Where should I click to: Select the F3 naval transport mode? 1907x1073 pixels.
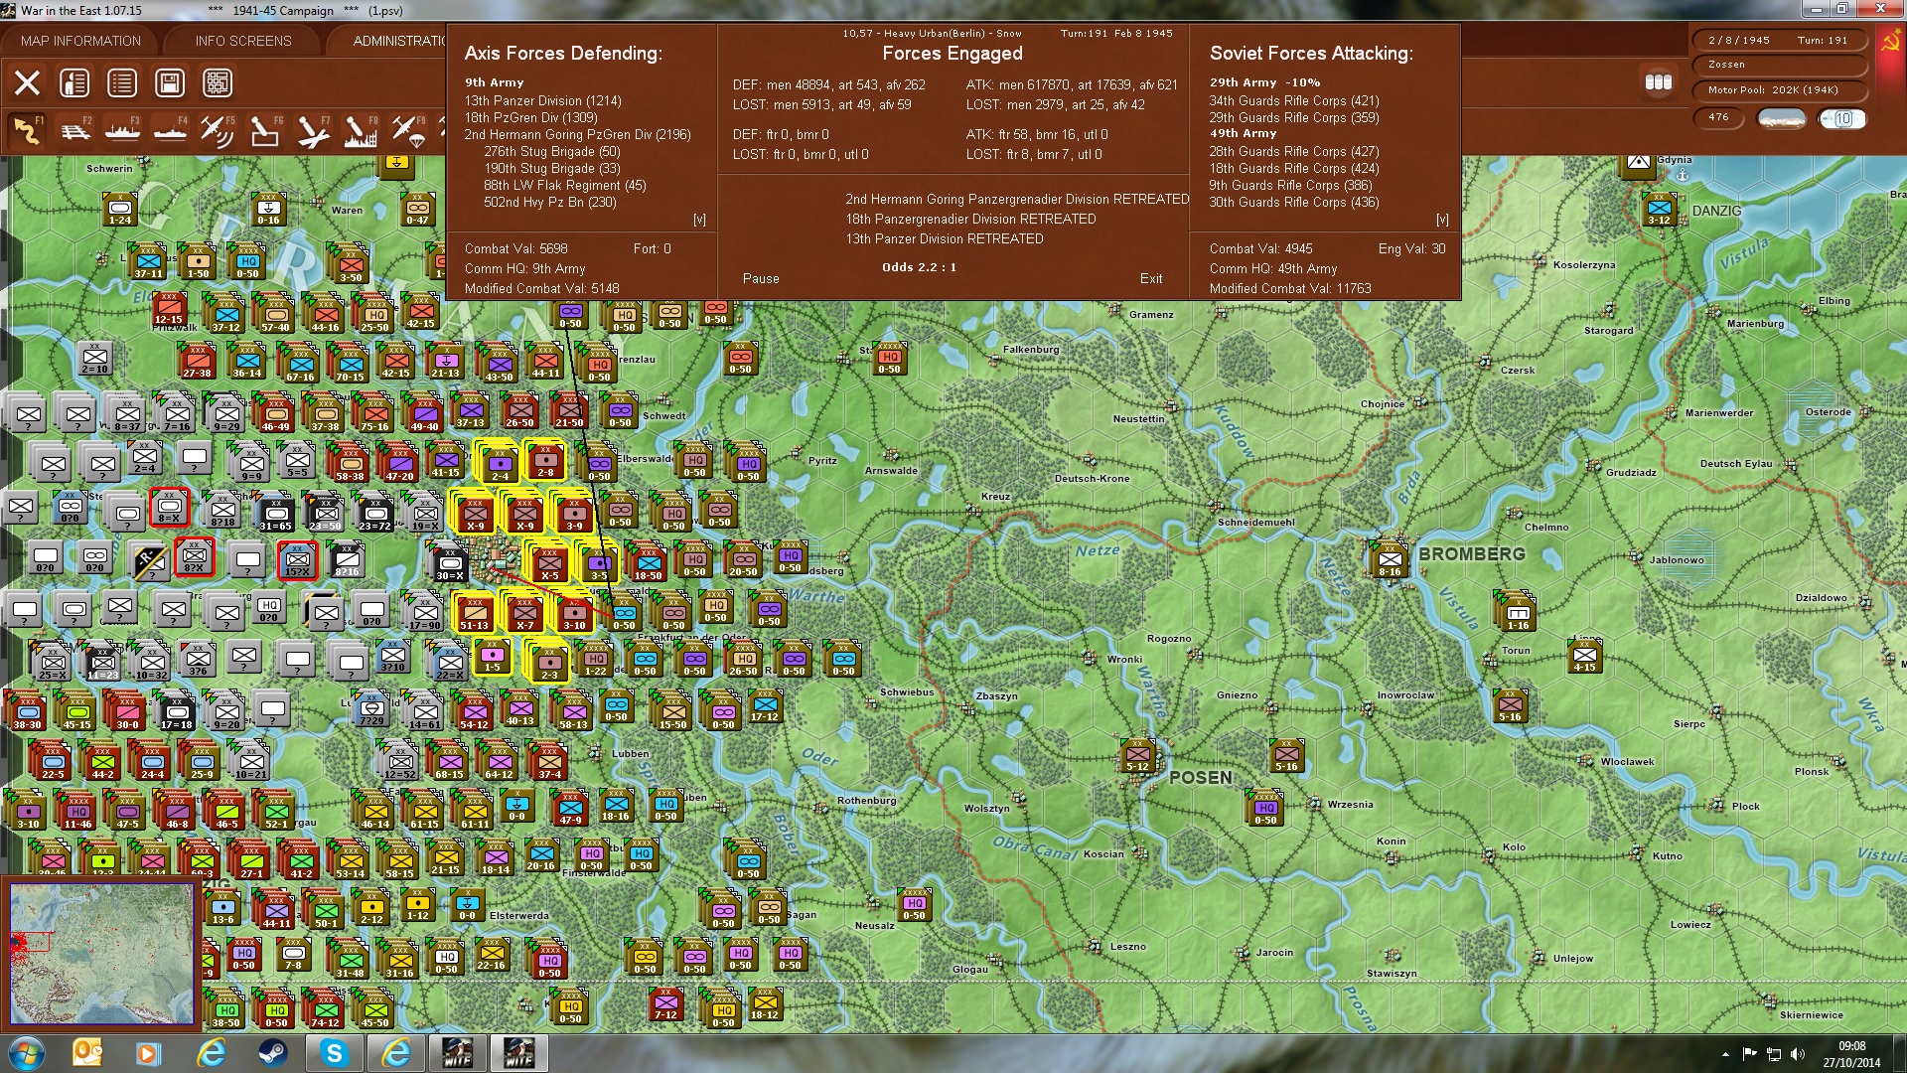pyautogui.click(x=122, y=131)
